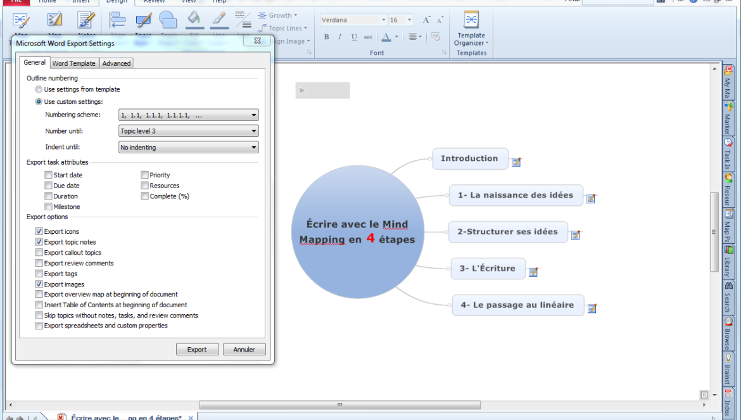
Task: Open the Numbering scheme dropdown
Action: pos(188,115)
